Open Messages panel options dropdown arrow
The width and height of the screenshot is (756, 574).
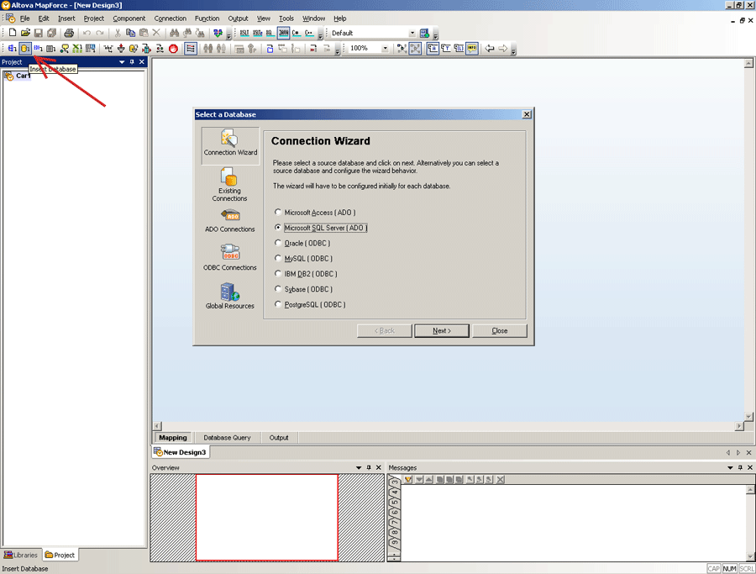pyautogui.click(x=730, y=467)
